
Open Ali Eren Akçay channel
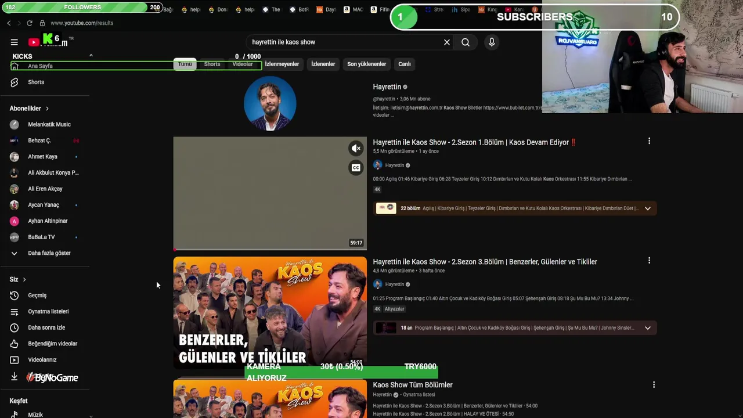(45, 189)
